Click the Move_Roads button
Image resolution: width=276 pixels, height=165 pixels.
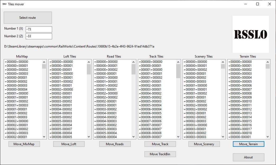(x=115, y=144)
